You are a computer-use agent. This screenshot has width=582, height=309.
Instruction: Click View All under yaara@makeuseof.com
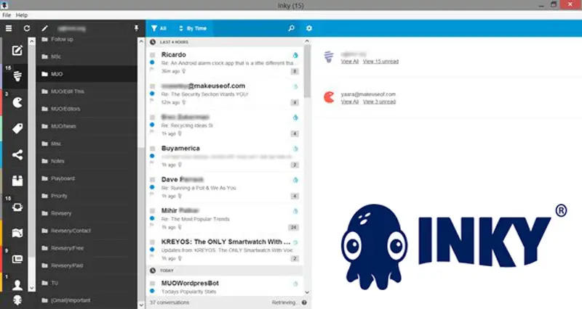point(350,102)
